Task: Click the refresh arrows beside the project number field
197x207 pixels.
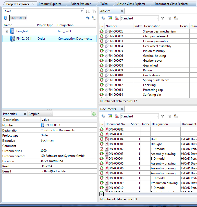Action: coord(88,18)
